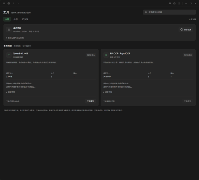
Task: Download the Qwen3-VL · 4B model
Action: [x=91, y=101]
